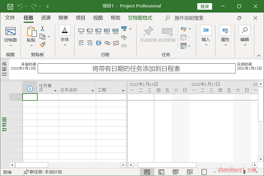Click the 粘贴 clipboard icon
264x176 pixels.
pos(31,31)
